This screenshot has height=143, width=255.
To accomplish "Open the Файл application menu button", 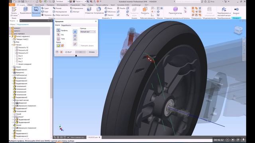I will [12, 5].
